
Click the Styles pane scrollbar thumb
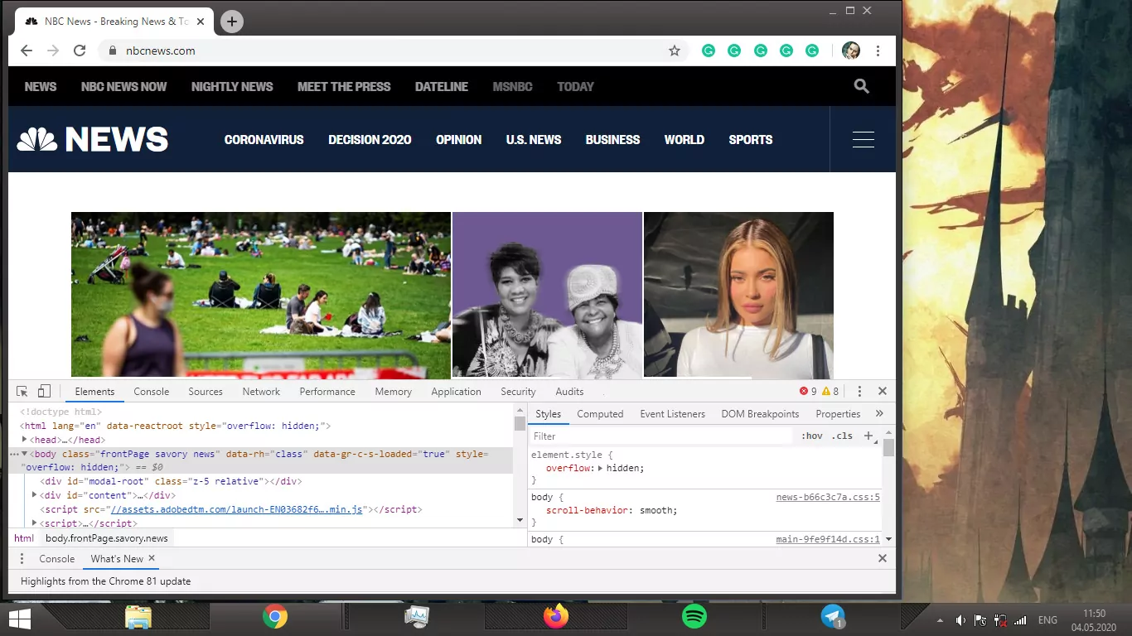888,447
